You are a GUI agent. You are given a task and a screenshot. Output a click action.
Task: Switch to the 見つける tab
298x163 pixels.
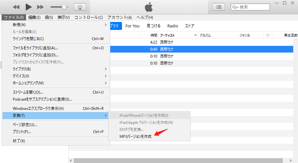(x=153, y=26)
